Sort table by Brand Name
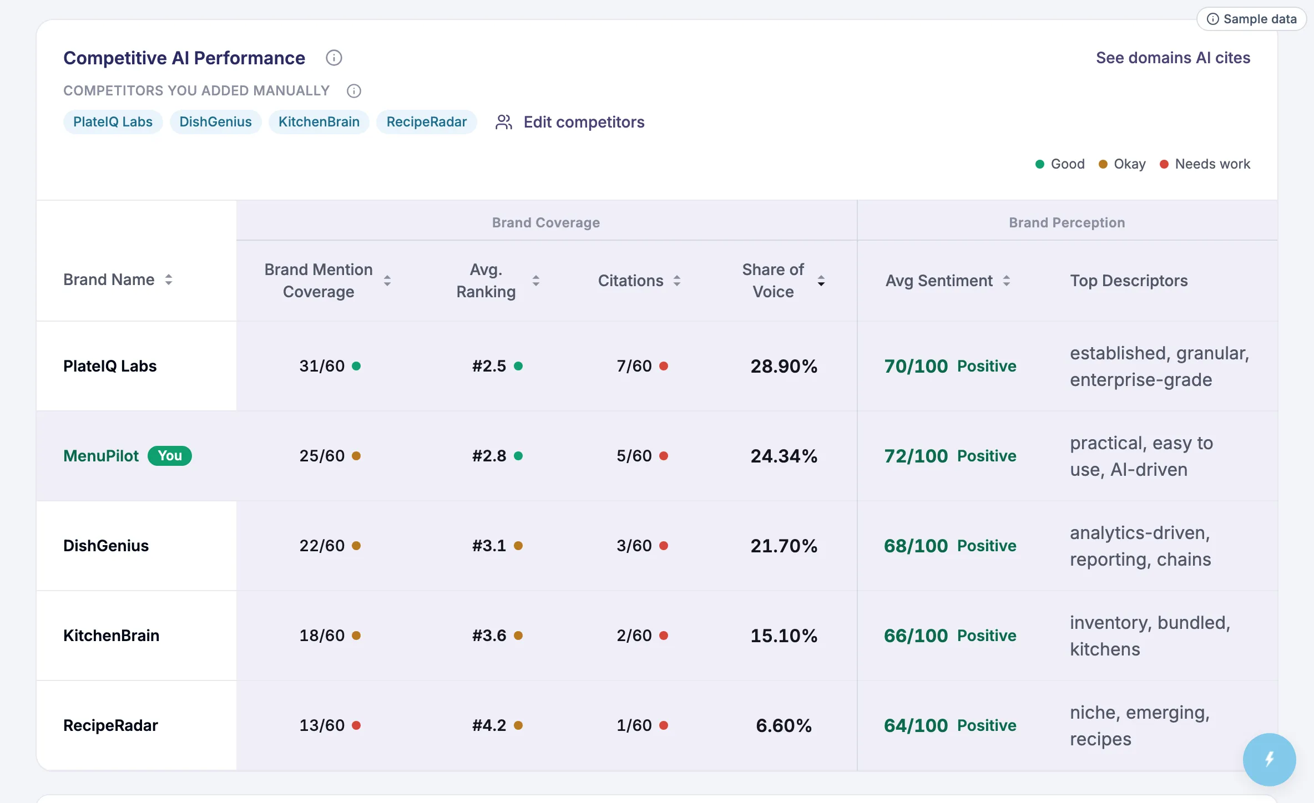Screen dimensions: 1314x803 [x=168, y=280]
